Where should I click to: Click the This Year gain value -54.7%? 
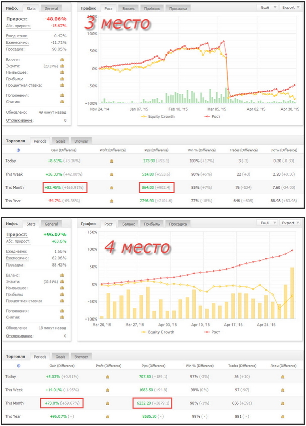point(54,201)
